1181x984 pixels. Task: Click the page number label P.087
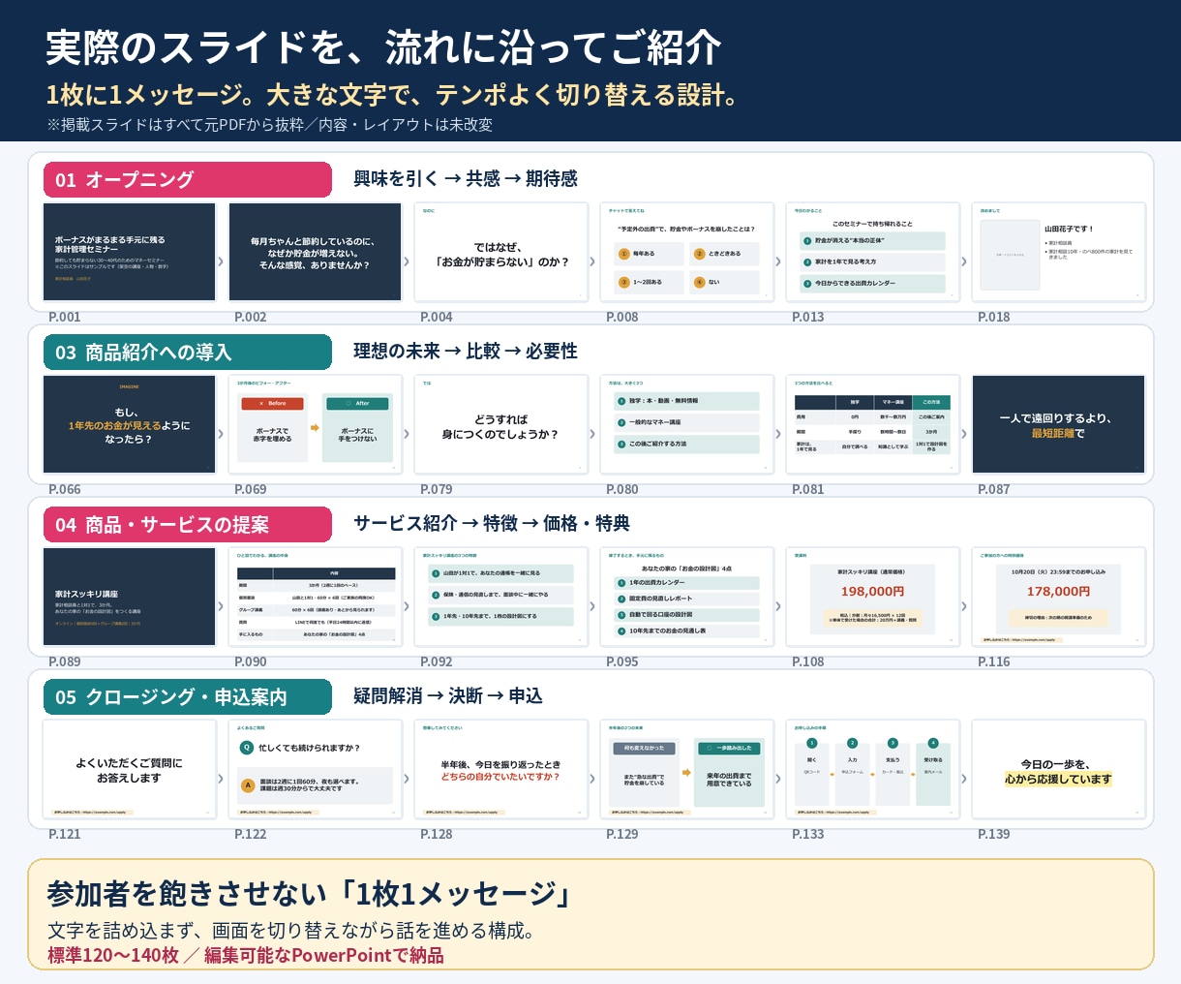click(994, 489)
